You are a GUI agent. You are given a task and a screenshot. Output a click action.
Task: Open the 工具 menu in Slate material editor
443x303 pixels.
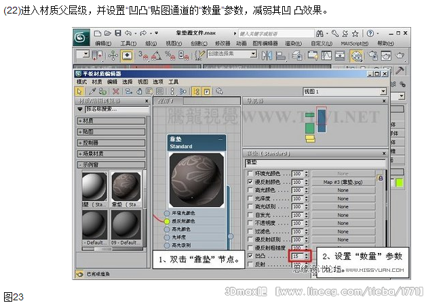[173, 82]
